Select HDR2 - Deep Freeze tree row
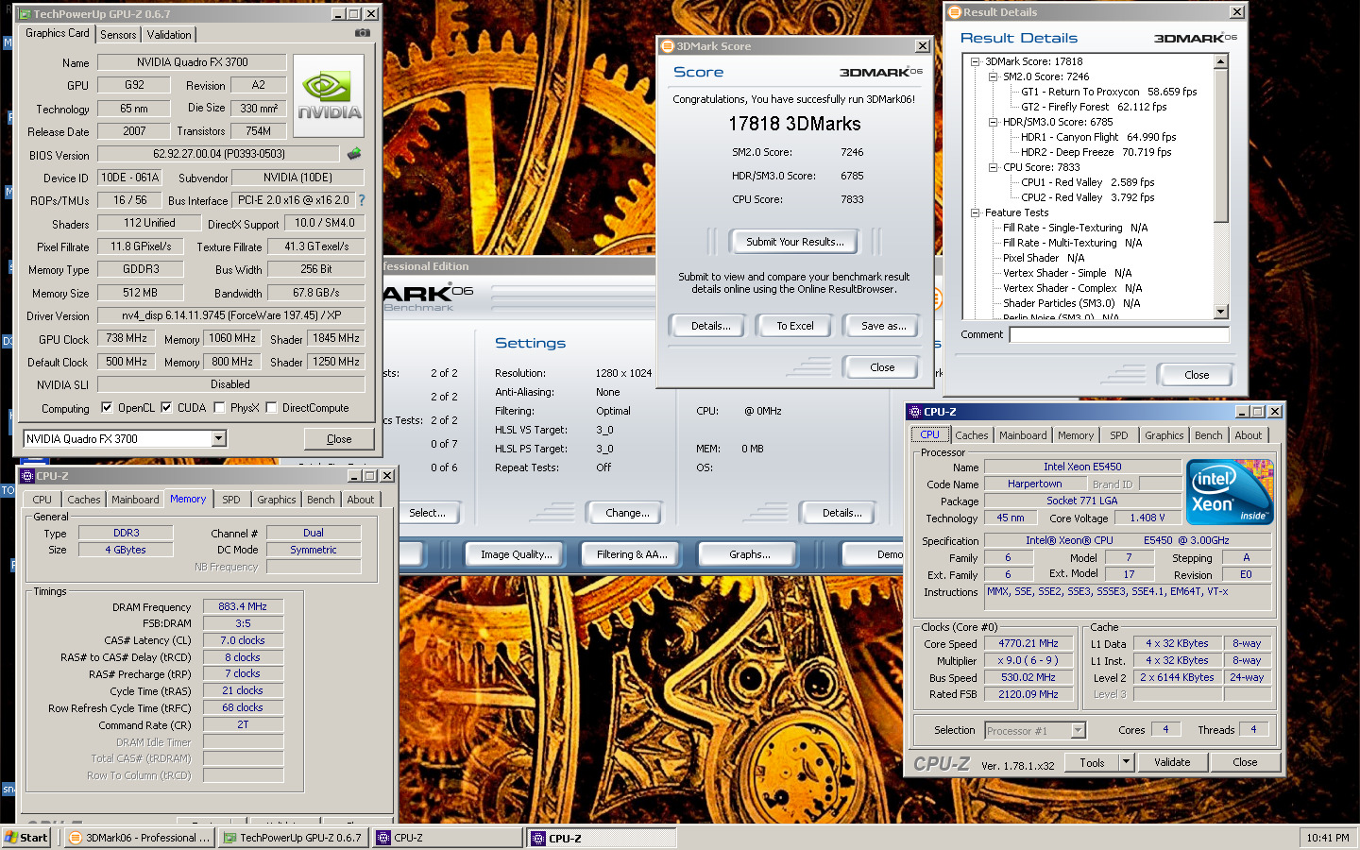This screenshot has width=1360, height=850. click(1096, 152)
